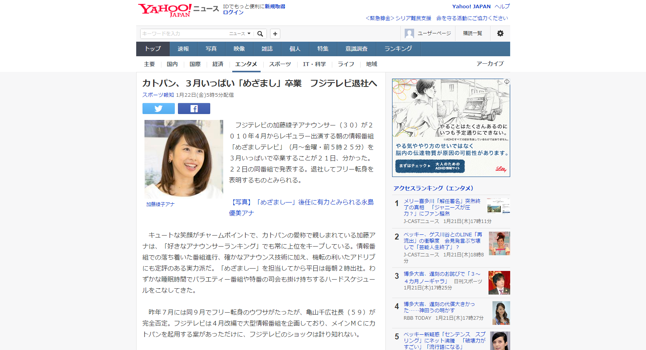Select the 個人 tab
Image resolution: width=646 pixels, height=350 pixels.
[x=295, y=49]
